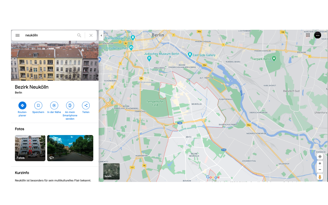The width and height of the screenshot is (328, 205).
Task: Search nearby with In der Nähe icon
Action: (54, 105)
